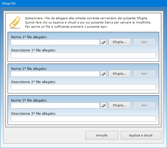Clear the 2nd attached file name with eraser
This screenshot has height=148, width=167.
[x=103, y=74]
